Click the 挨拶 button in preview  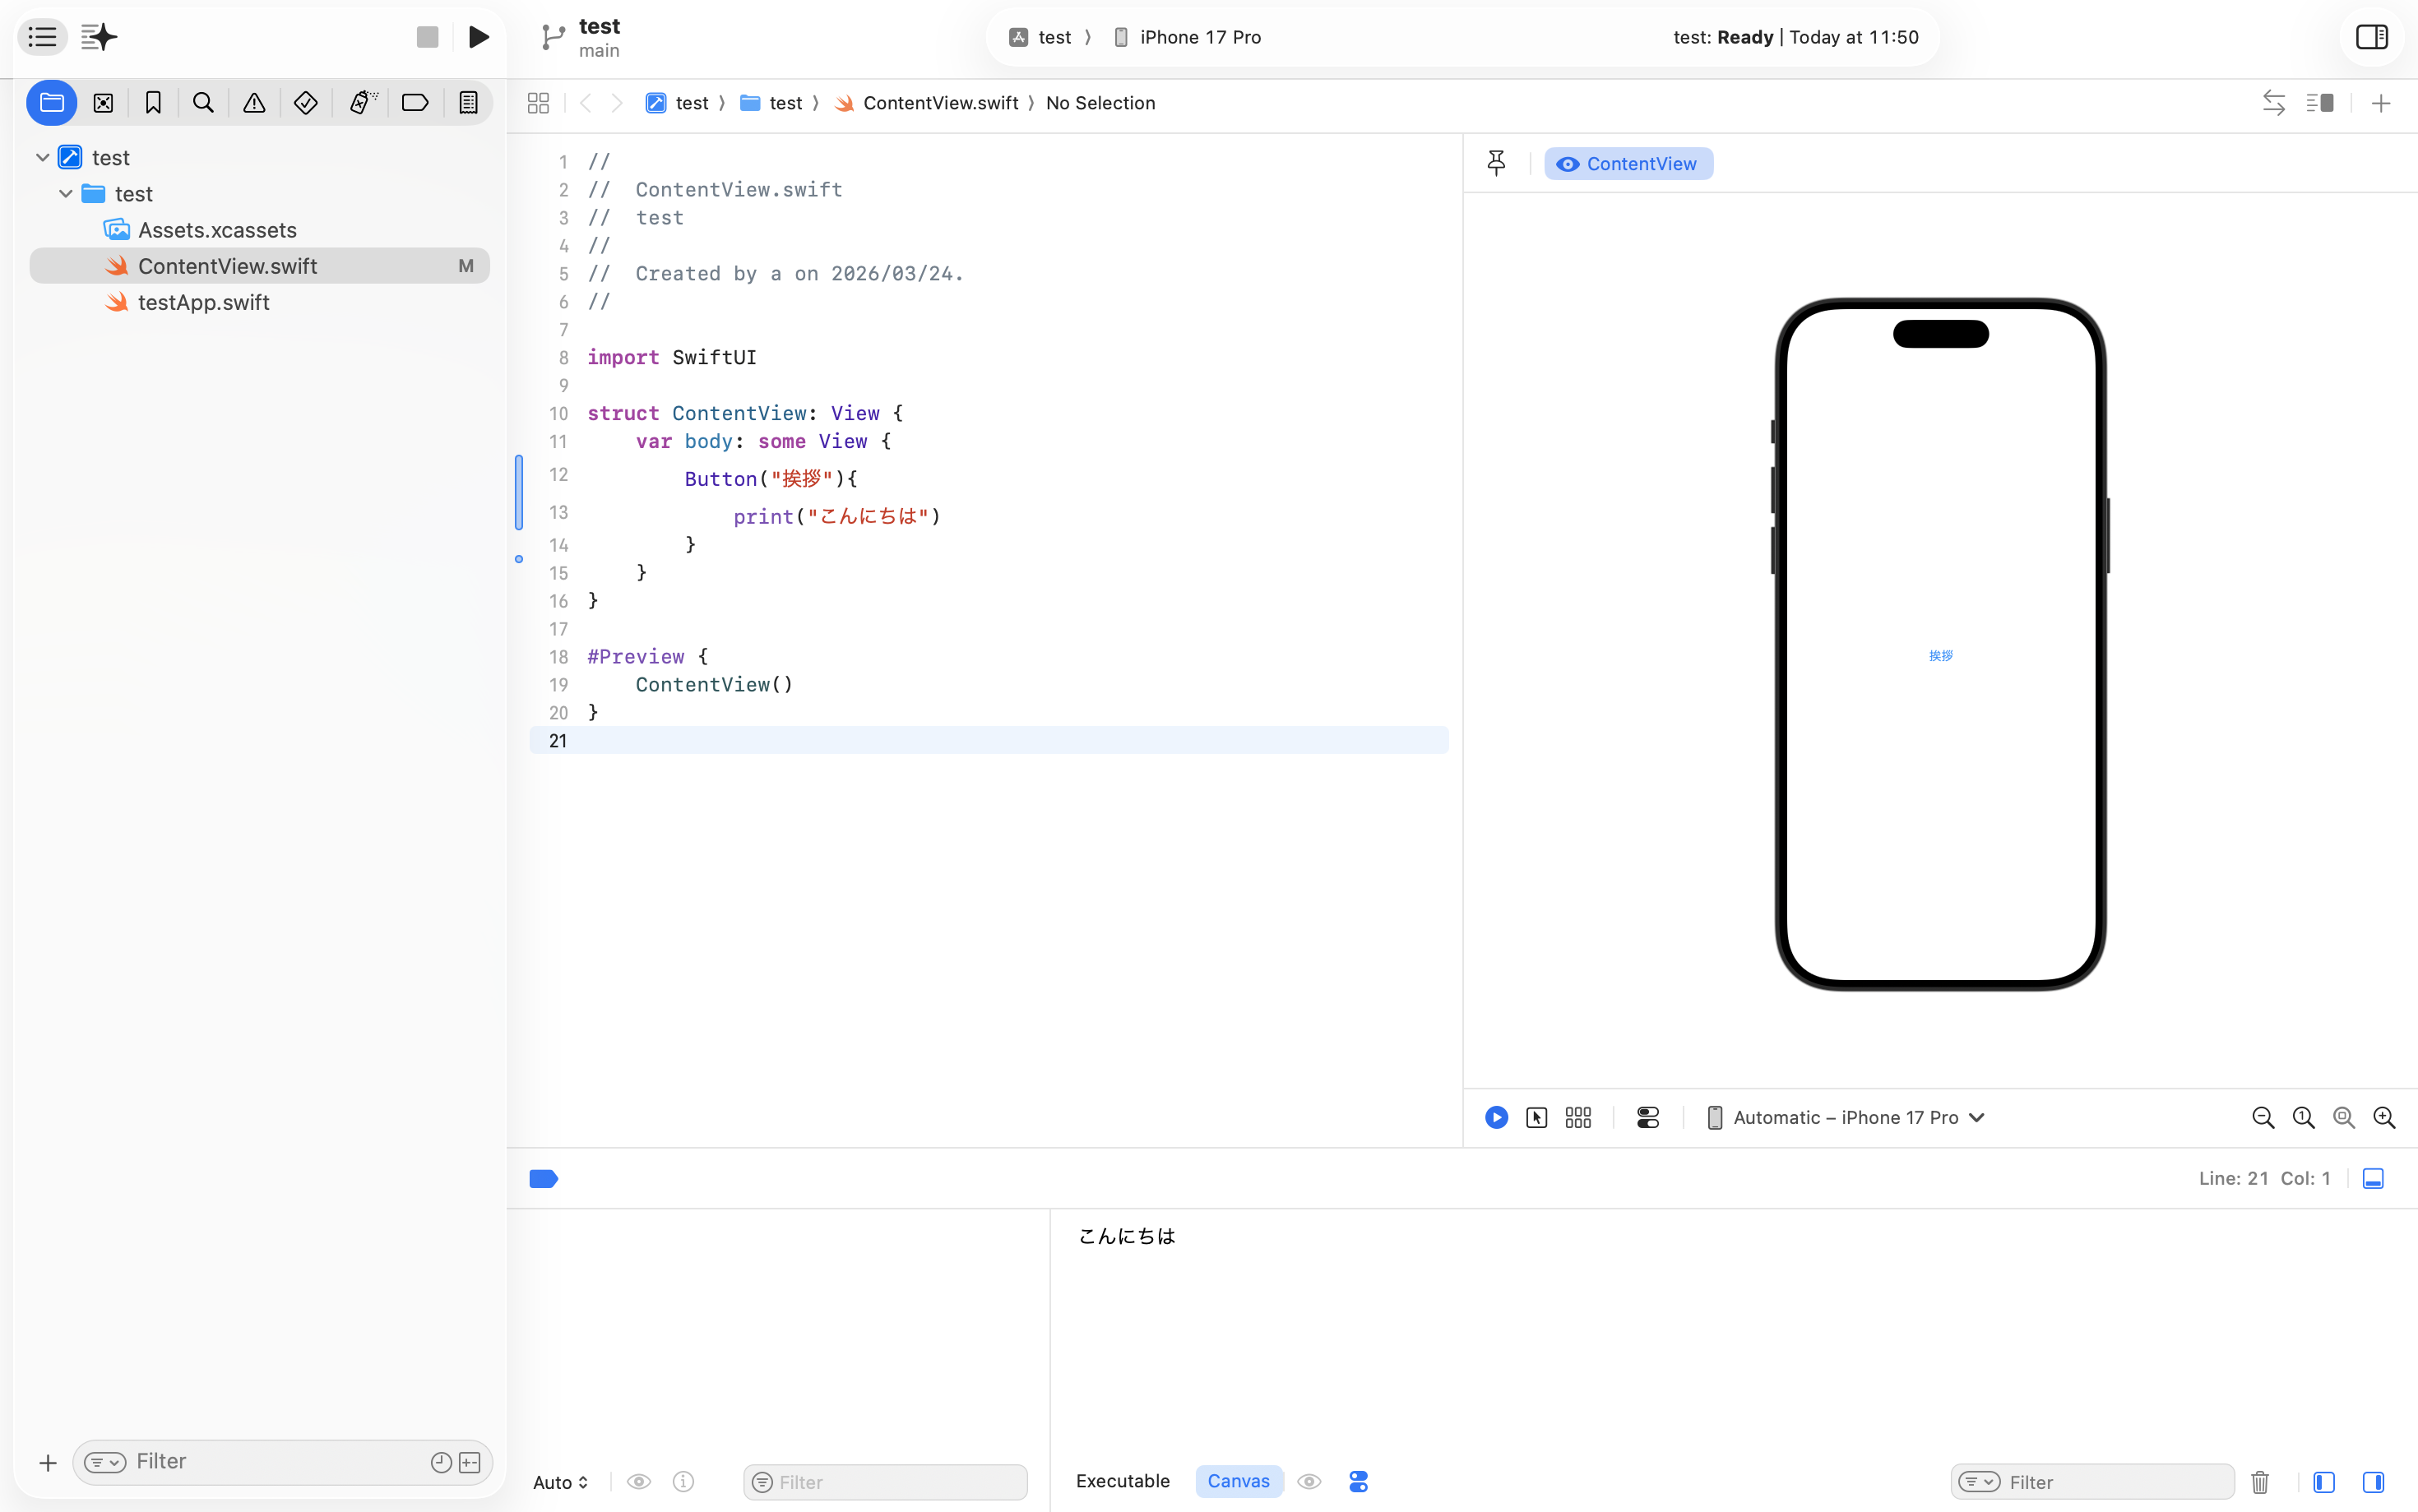point(1940,655)
